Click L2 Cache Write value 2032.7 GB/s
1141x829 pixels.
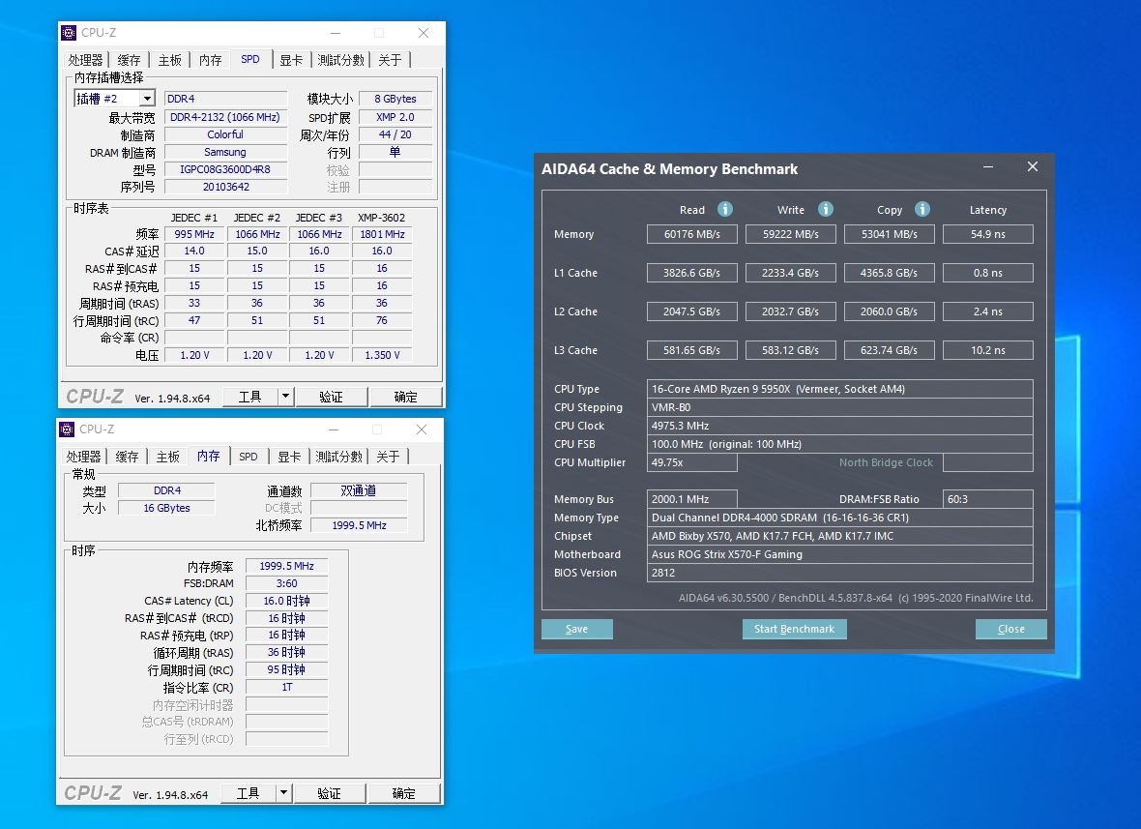point(790,311)
